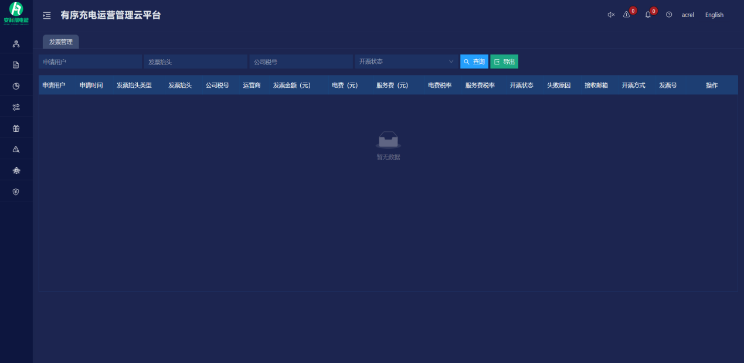
Task: Open the transfer arrows sidebar icon
Action: tap(16, 107)
